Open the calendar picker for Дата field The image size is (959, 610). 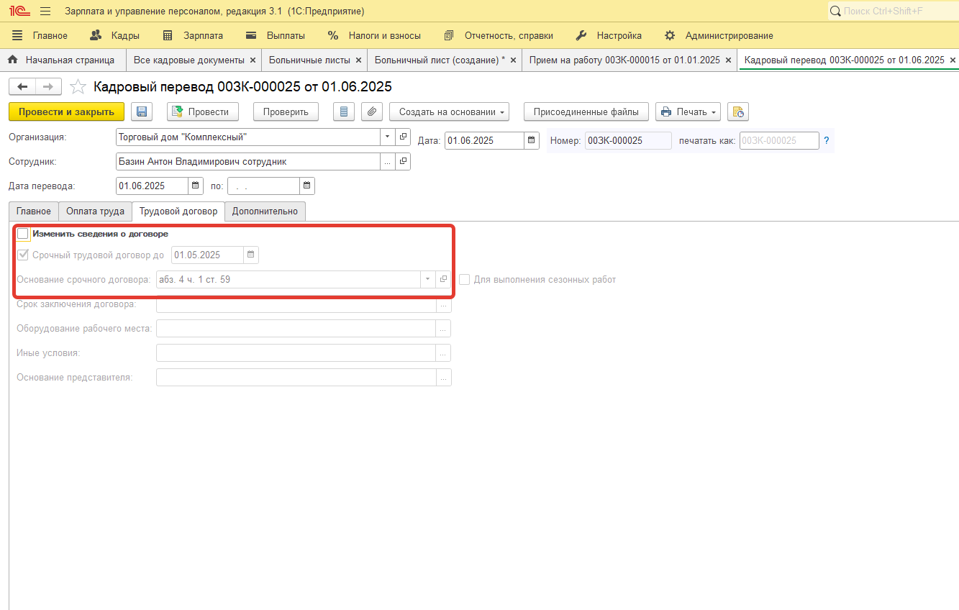[x=532, y=140]
